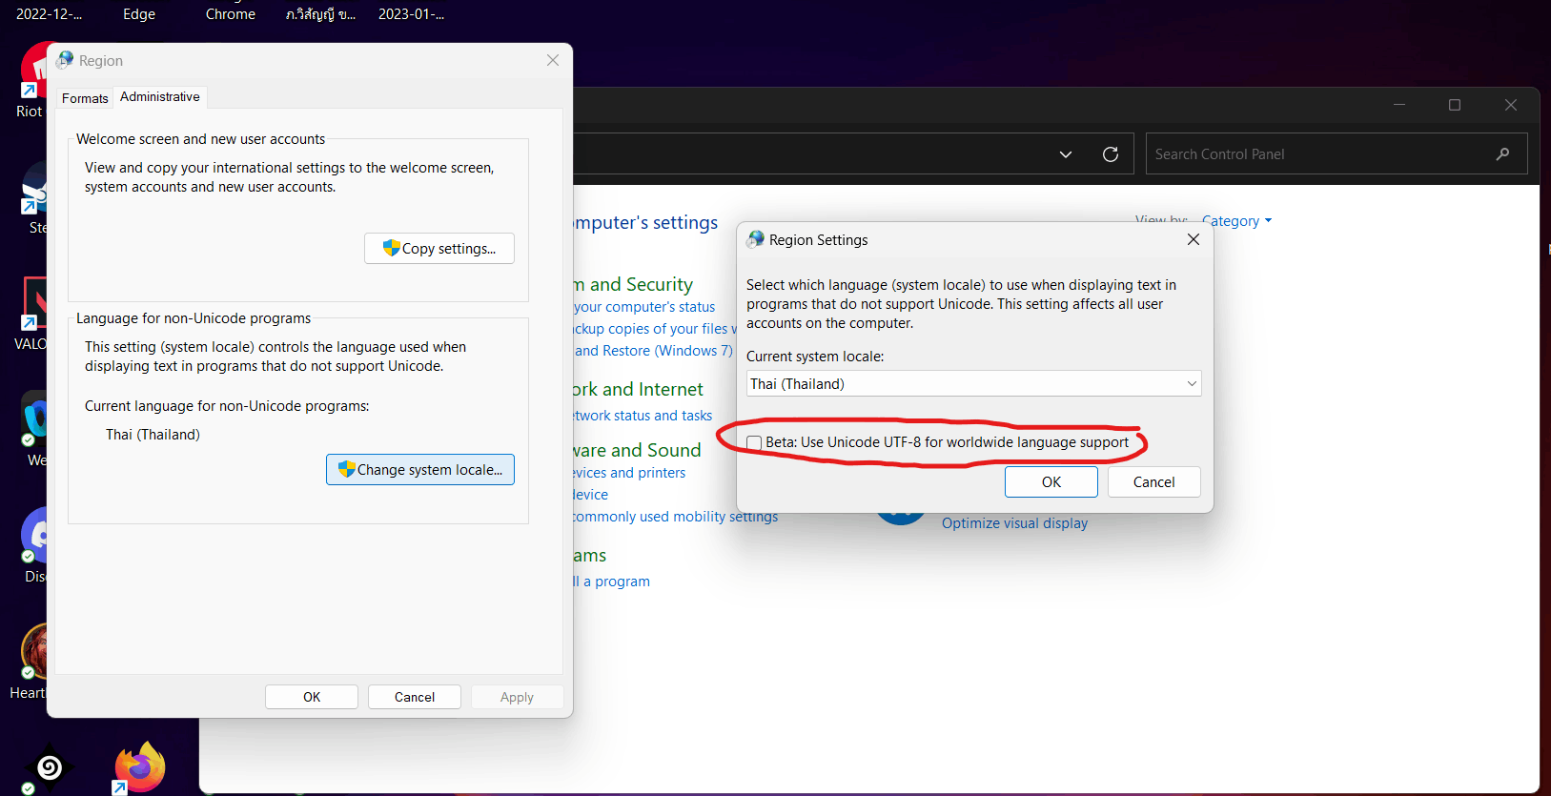Open Network and Internet category heading

(638, 389)
